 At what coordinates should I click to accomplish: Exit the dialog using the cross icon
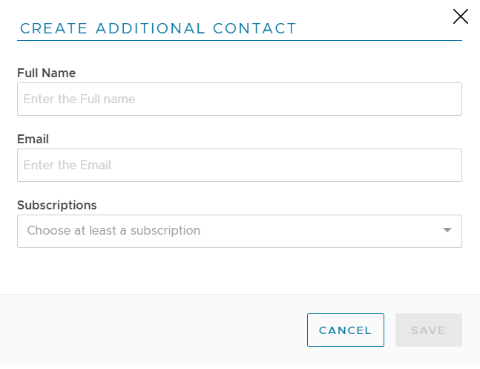click(x=460, y=16)
